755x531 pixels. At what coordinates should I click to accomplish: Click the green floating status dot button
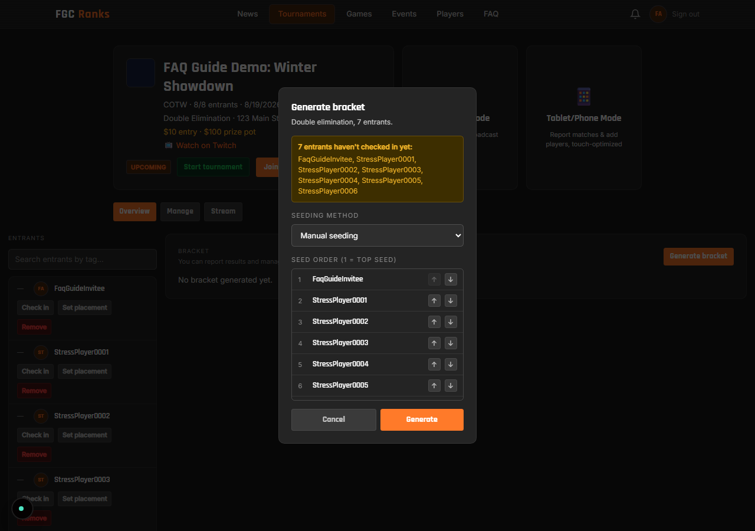click(x=22, y=509)
